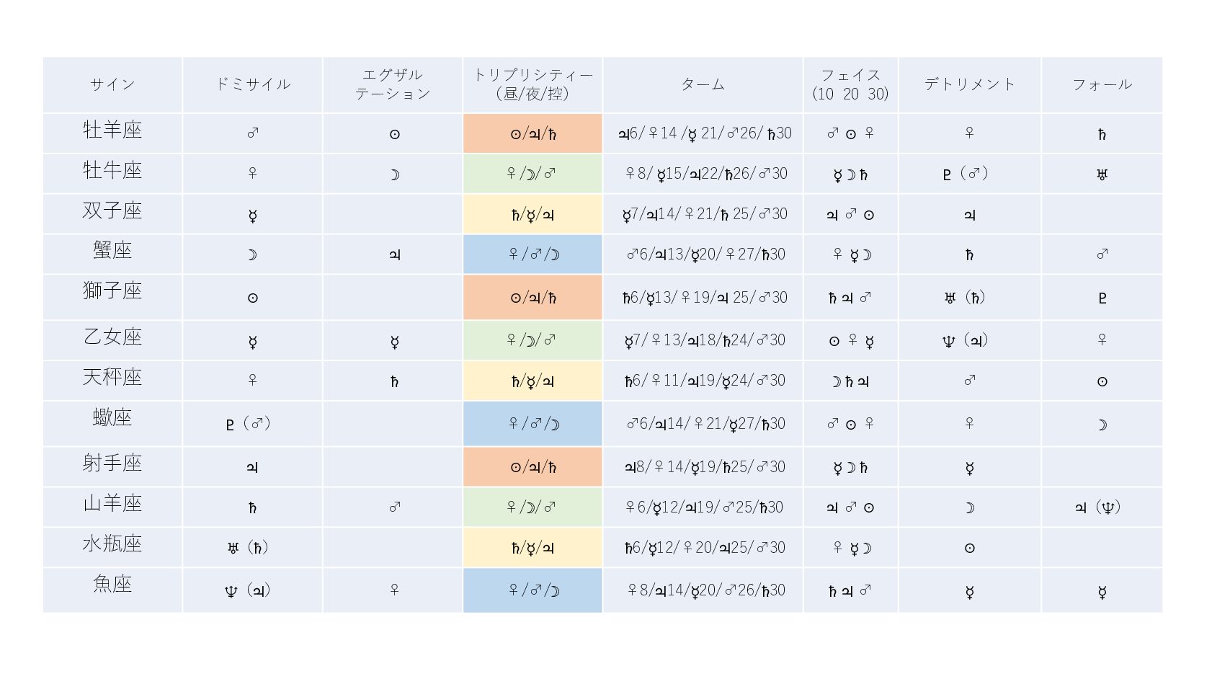This screenshot has height=692, width=1230.
Task: Click the term cell in the 牡羊座 row
Action: click(x=703, y=133)
